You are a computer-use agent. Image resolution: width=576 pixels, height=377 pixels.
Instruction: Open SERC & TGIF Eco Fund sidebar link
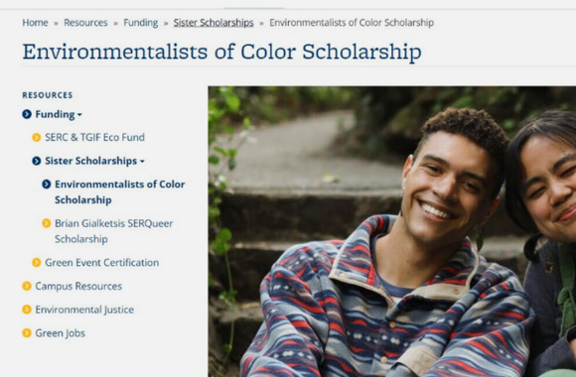94,137
